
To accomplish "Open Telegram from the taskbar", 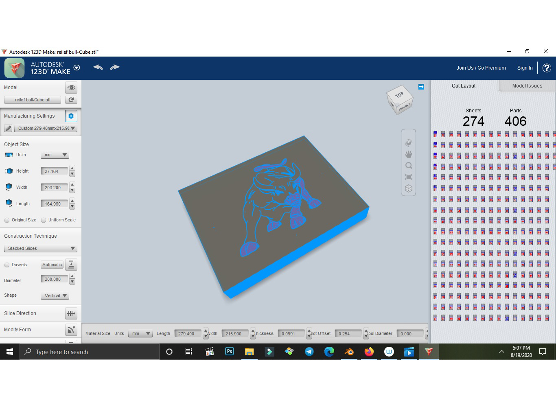I will pyautogui.click(x=309, y=352).
